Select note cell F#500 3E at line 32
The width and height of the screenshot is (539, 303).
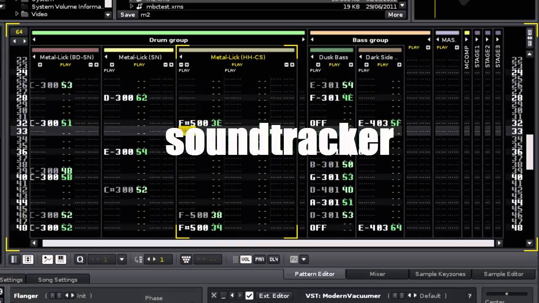coord(200,123)
